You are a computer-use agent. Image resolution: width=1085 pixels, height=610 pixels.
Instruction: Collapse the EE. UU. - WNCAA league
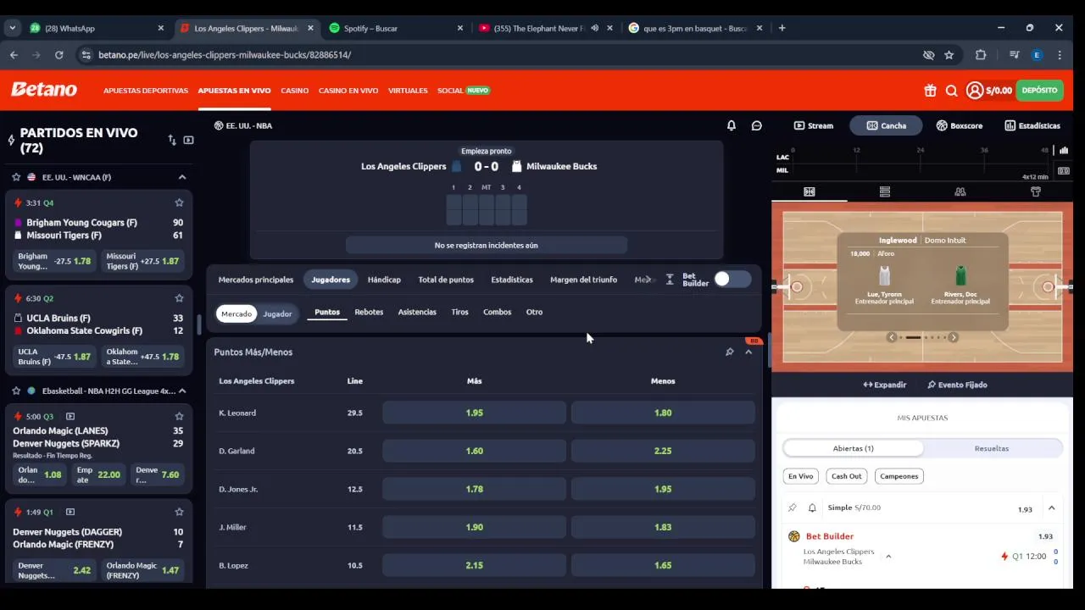pyautogui.click(x=182, y=177)
